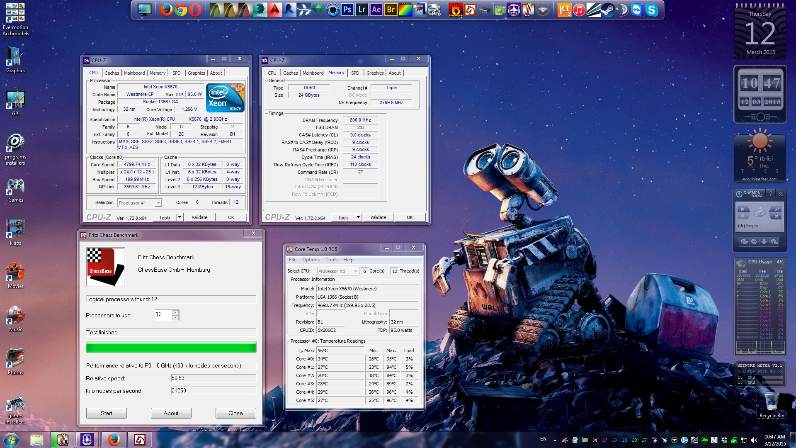Screen dimensions: 796x448
Task: Open the Processor #1 selection dropdown in CPU-Z
Action: coord(158,202)
